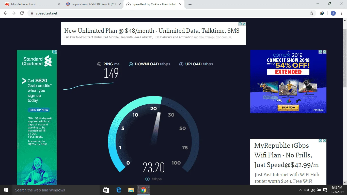Close the Comex IT Show ad
Screen dimensions: 347x195
pyautogui.click(x=324, y=52)
